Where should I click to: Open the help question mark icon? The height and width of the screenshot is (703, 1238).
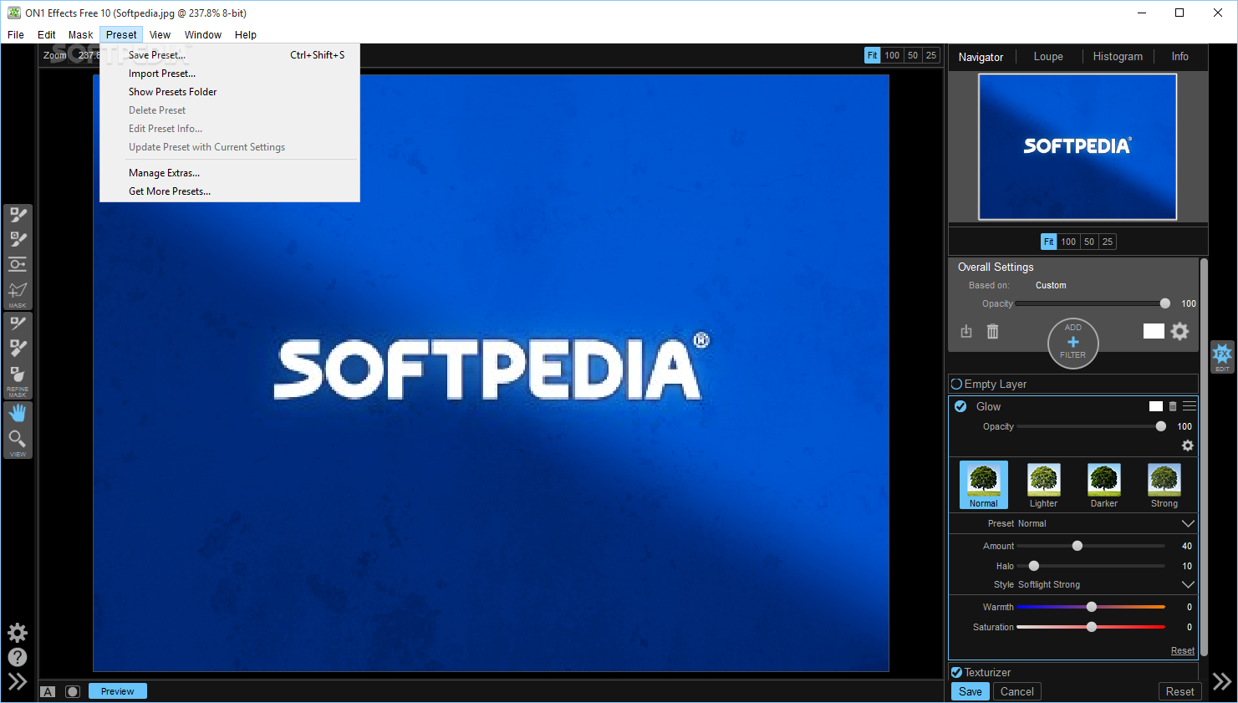click(18, 657)
